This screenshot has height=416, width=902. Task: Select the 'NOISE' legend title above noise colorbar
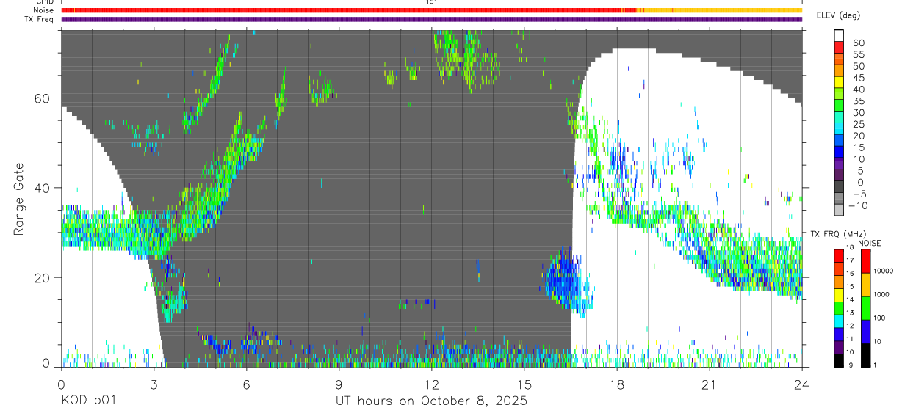(x=870, y=243)
